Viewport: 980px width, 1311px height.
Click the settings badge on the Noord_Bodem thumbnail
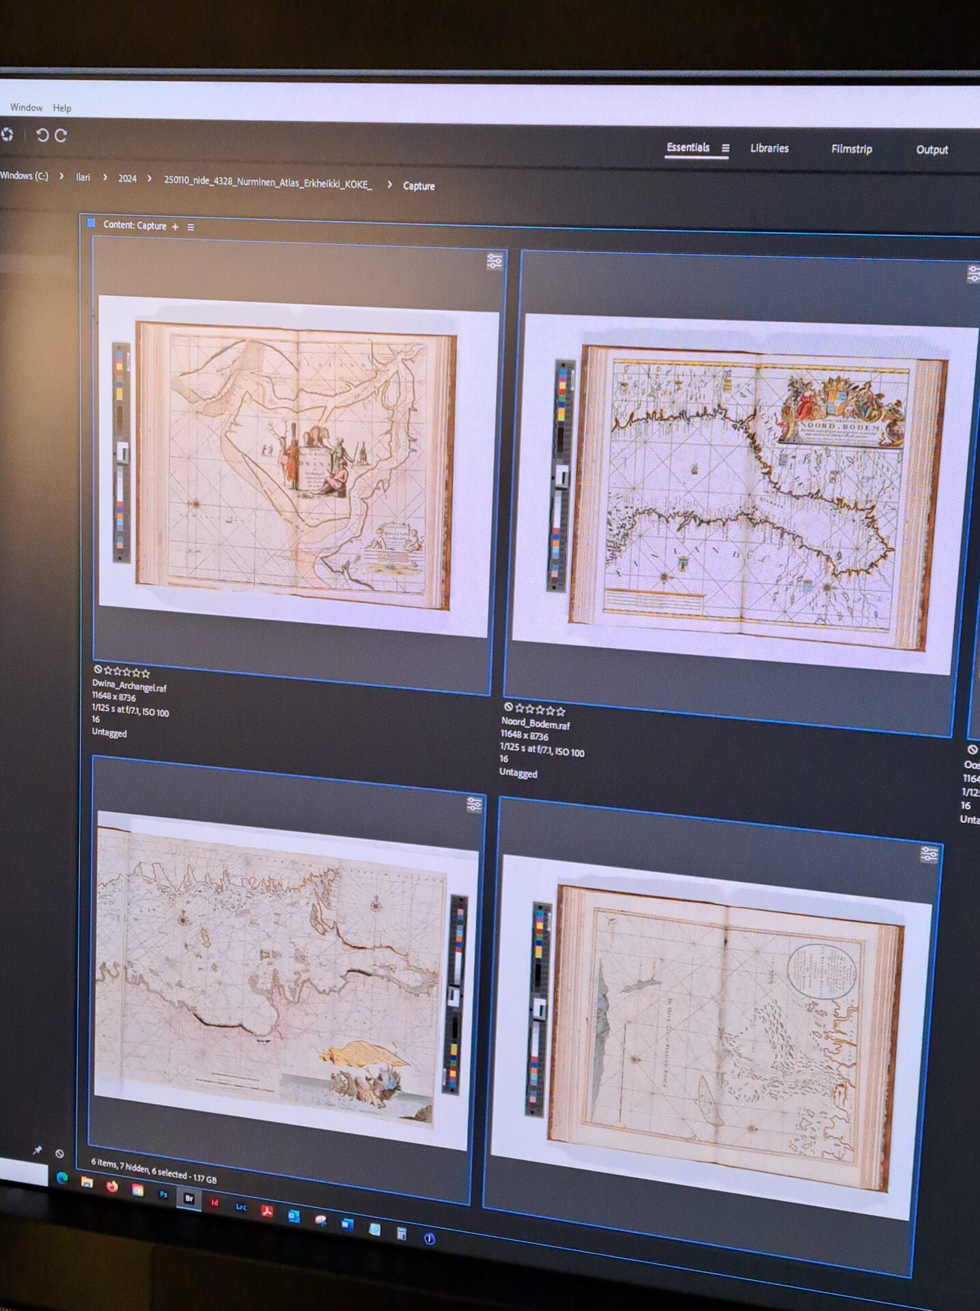[973, 274]
